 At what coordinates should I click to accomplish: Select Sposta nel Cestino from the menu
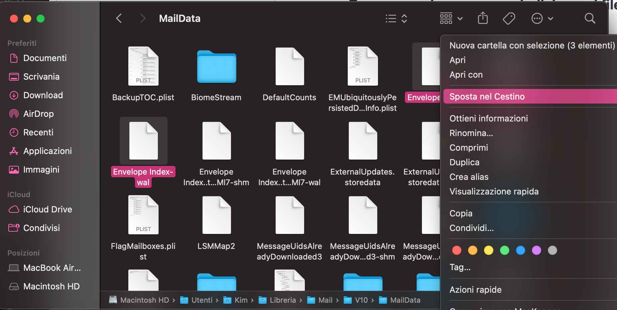click(487, 96)
